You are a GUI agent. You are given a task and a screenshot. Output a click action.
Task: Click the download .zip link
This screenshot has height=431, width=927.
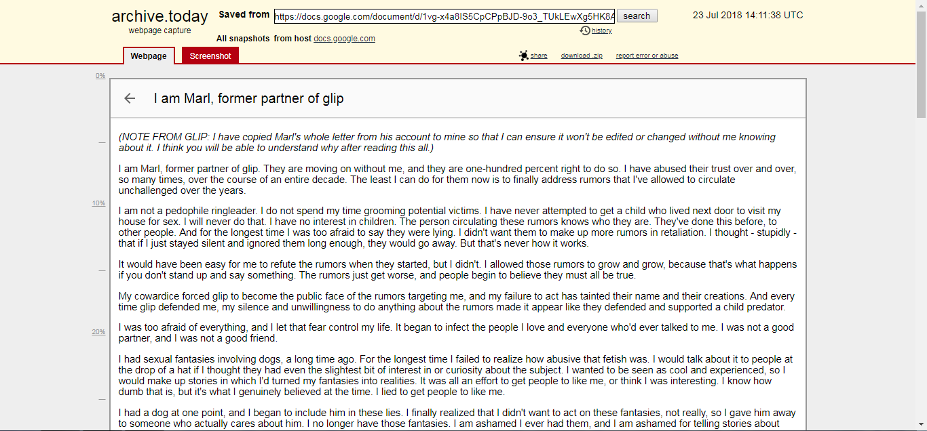click(x=582, y=56)
